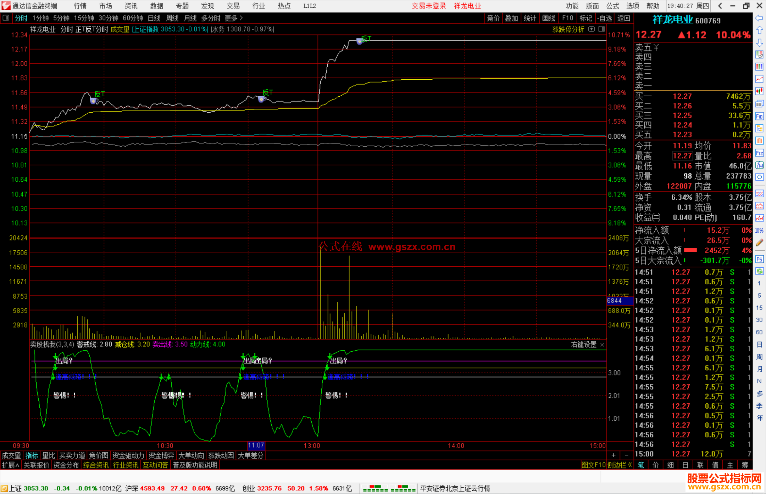
Task: Switch to 1分钟 period tab
Action: tap(40, 18)
